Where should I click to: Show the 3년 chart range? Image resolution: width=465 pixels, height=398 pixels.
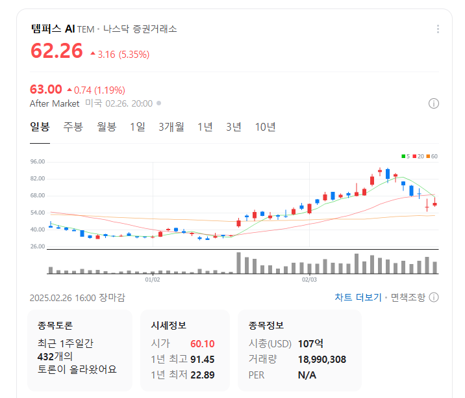pyautogui.click(x=234, y=127)
